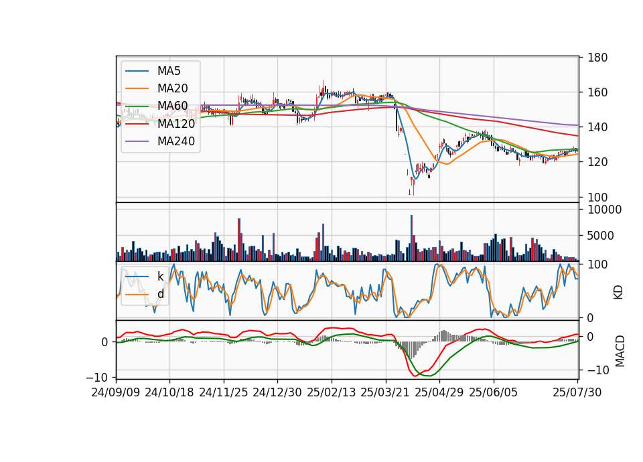
Task: Click the 25/02/13 date label
Action: [x=332, y=392]
